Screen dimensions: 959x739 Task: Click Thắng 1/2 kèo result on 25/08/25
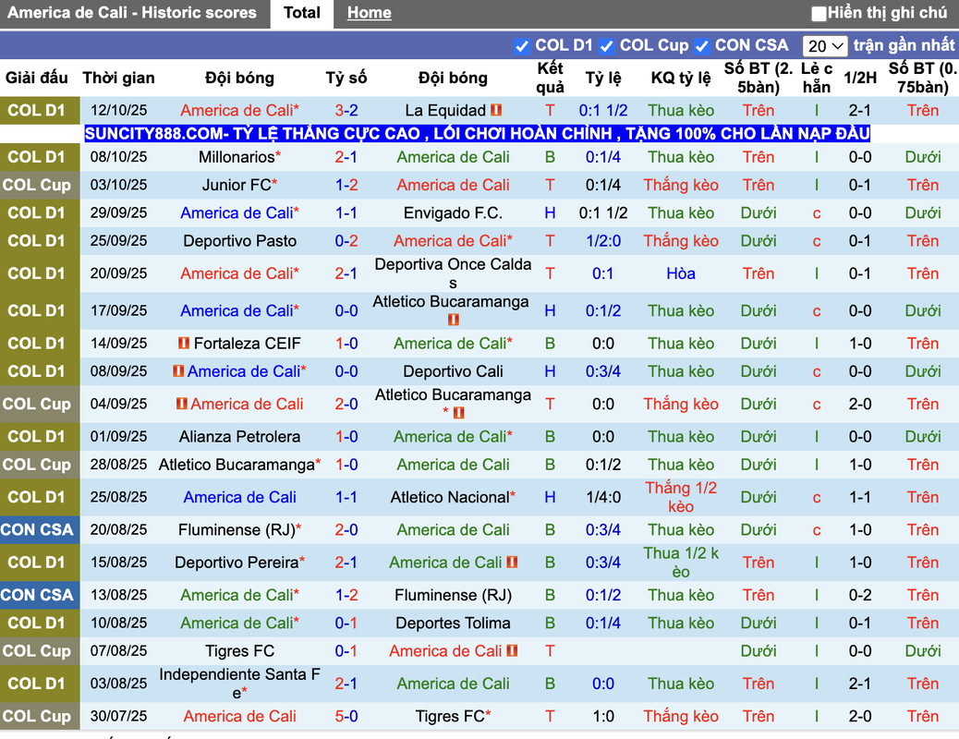point(681,497)
